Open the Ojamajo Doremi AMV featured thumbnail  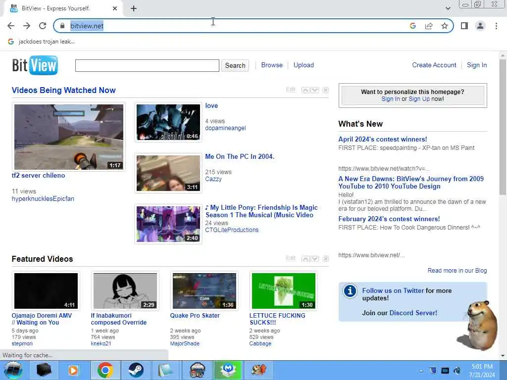point(46,291)
